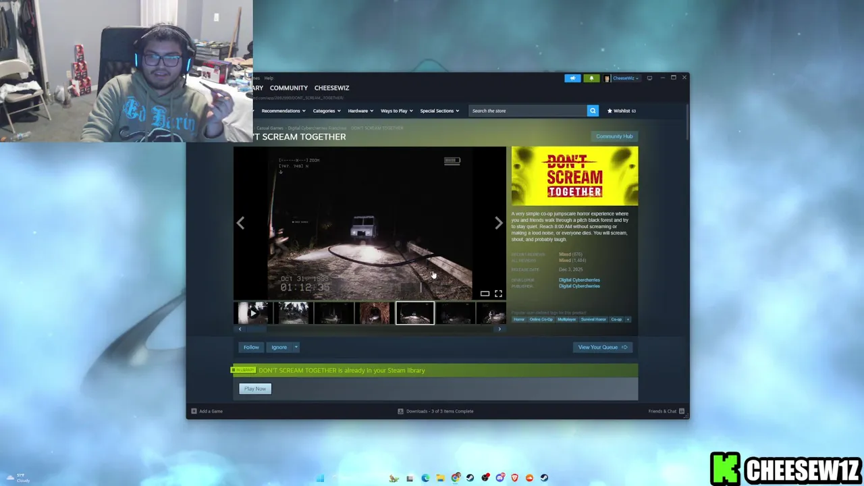Open the Wishlist star link

[x=622, y=111]
